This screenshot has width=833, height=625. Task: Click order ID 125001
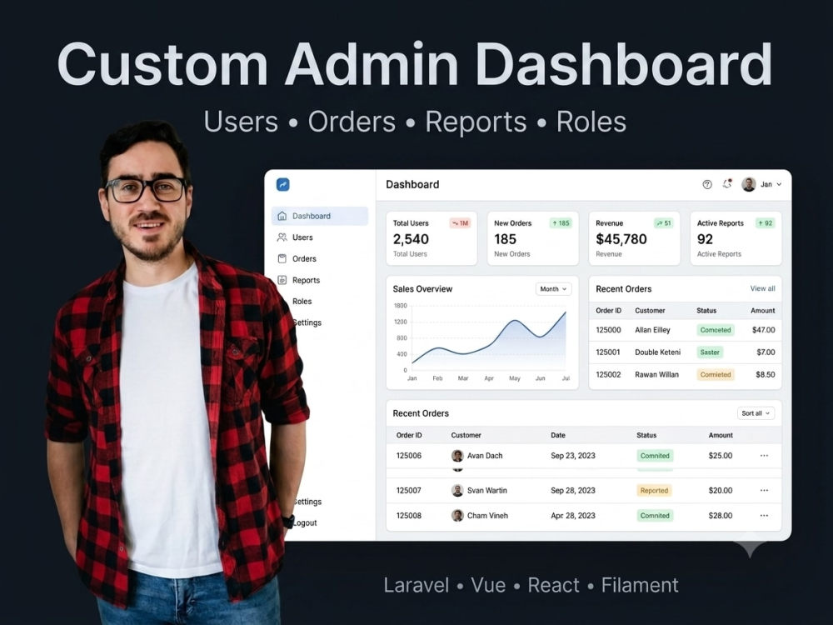click(x=608, y=352)
